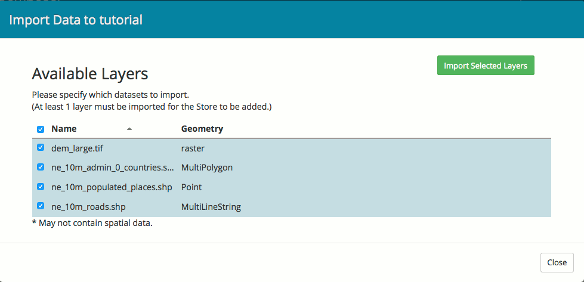Deselect the ne_10m_populated_places.shp checkbox
584x282 pixels.
coord(41,187)
